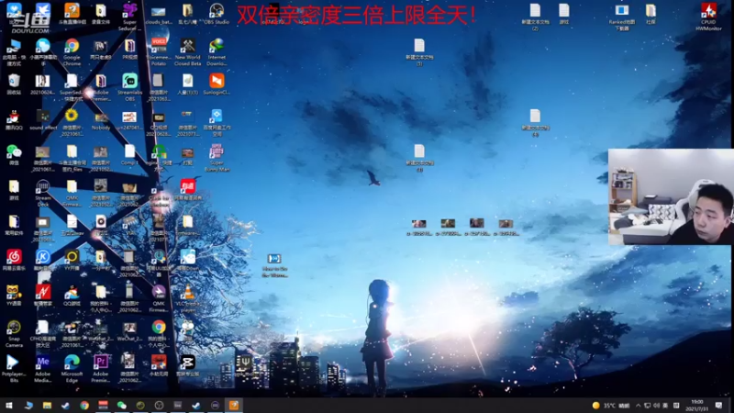The width and height of the screenshot is (734, 413).
Task: Select the PotPlayer 64 Bits icon
Action: (14, 369)
